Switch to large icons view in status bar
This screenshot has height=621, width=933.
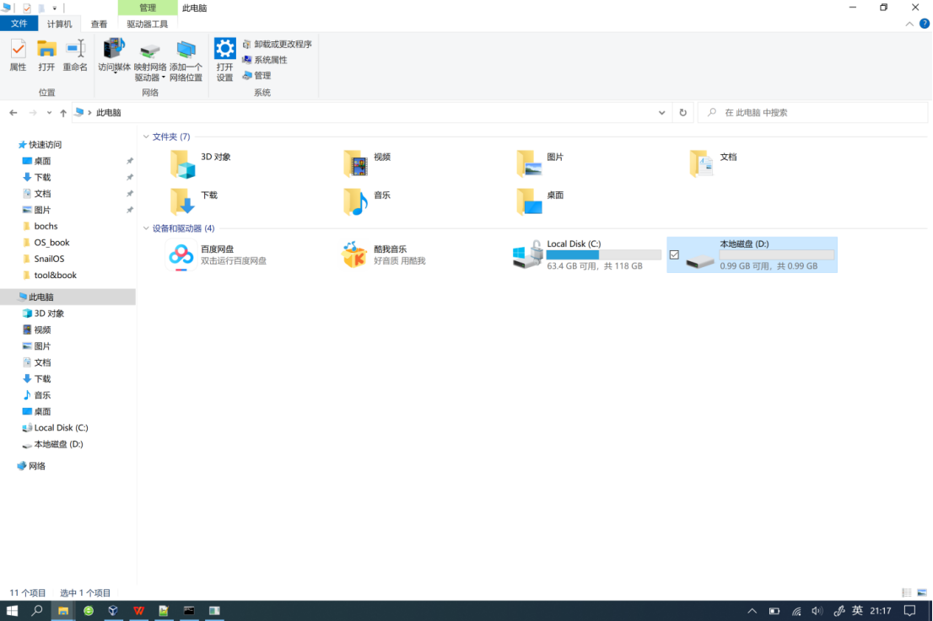(922, 592)
